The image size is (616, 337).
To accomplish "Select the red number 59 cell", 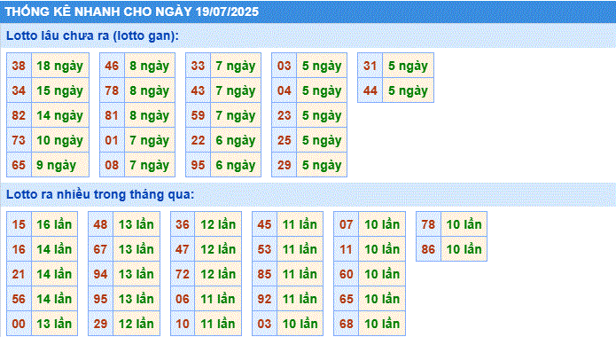I will [198, 115].
